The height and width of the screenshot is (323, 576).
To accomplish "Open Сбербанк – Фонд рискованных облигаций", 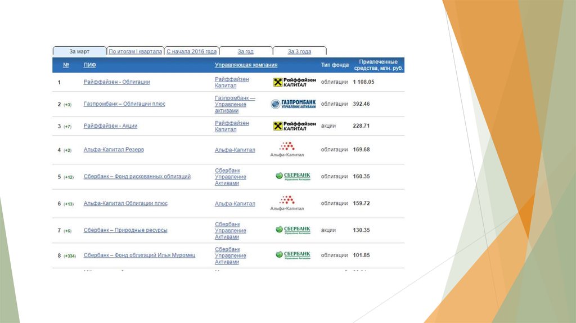I will [x=137, y=176].
